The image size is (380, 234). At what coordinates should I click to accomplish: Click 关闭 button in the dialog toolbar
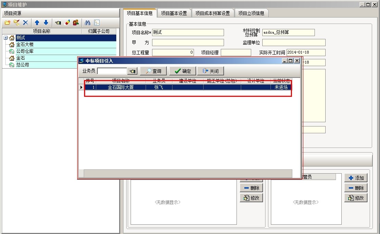(210, 71)
